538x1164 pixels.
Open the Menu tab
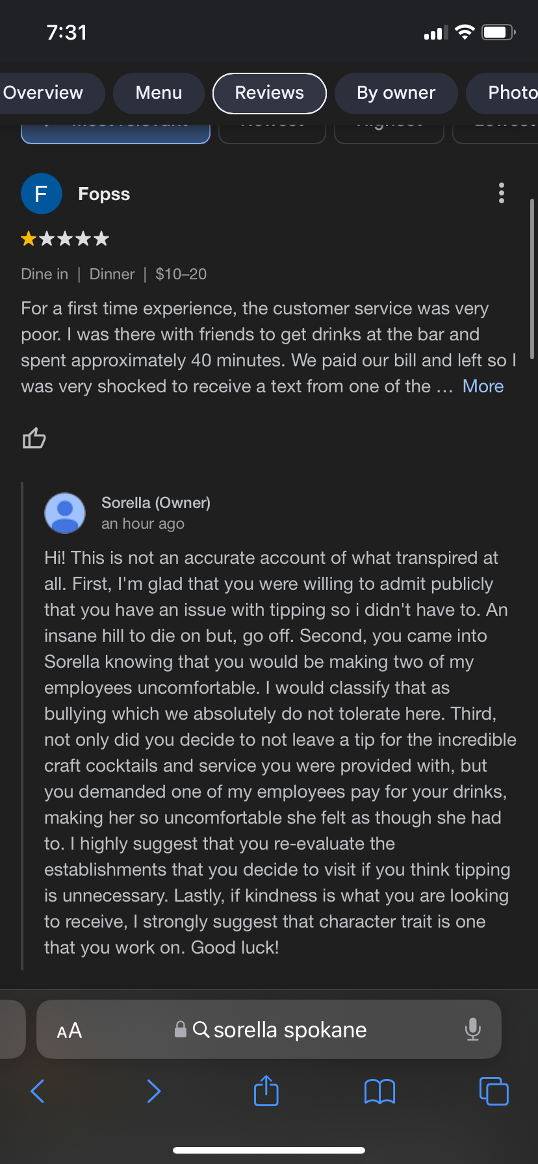(159, 93)
